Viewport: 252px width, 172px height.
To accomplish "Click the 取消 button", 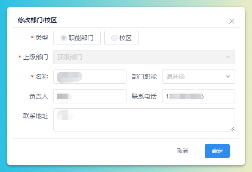I will click(x=183, y=151).
